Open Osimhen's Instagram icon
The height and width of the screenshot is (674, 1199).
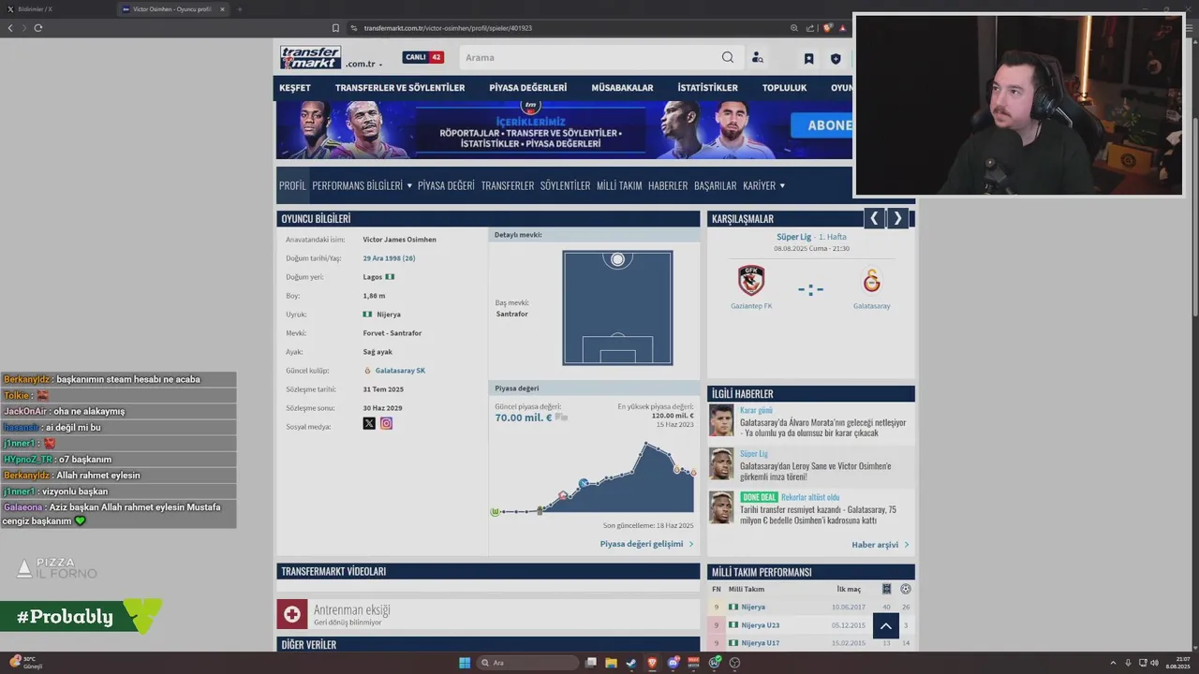[386, 423]
